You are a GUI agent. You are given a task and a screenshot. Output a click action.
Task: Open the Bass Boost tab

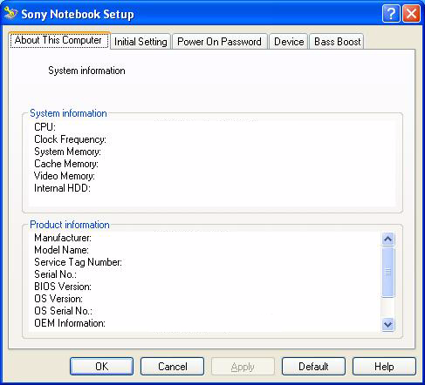pyautogui.click(x=337, y=42)
